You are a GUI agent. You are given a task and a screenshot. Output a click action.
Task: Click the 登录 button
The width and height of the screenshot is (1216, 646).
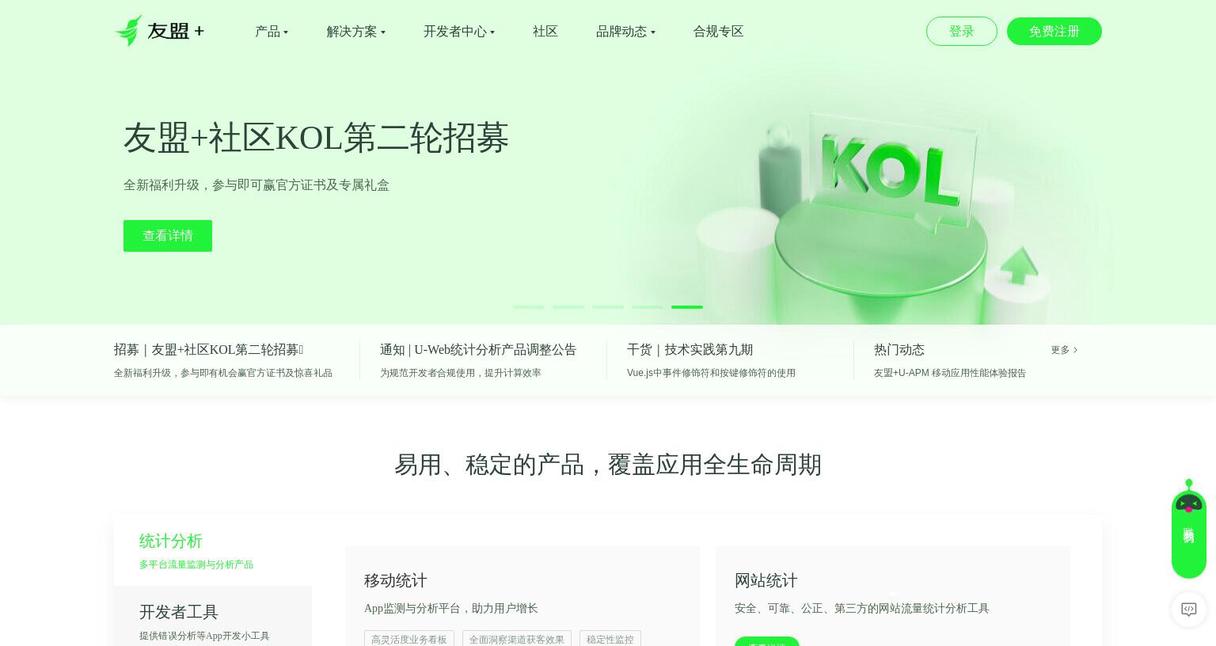(x=962, y=32)
